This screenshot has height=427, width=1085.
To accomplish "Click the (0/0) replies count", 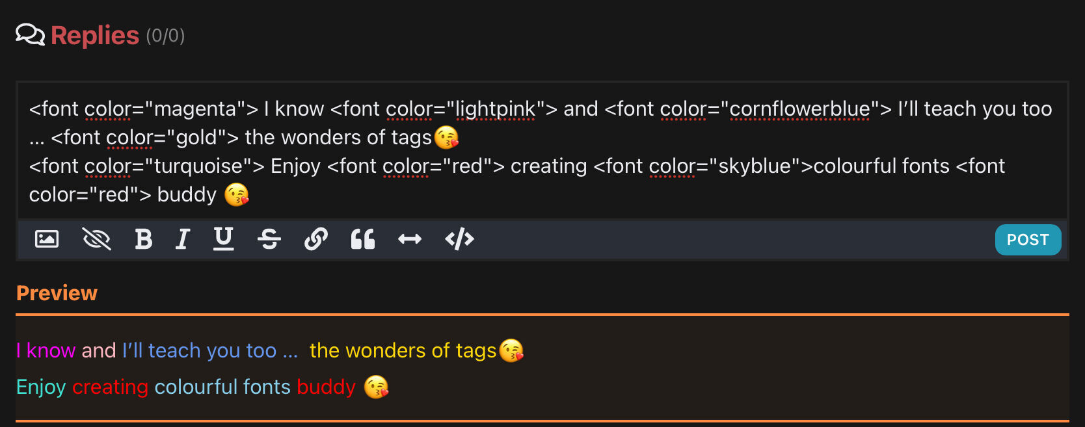I will click(x=165, y=36).
